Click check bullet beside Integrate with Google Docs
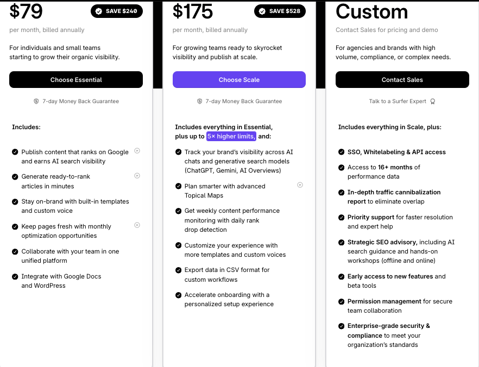The width and height of the screenshot is (479, 367). pos(15,277)
